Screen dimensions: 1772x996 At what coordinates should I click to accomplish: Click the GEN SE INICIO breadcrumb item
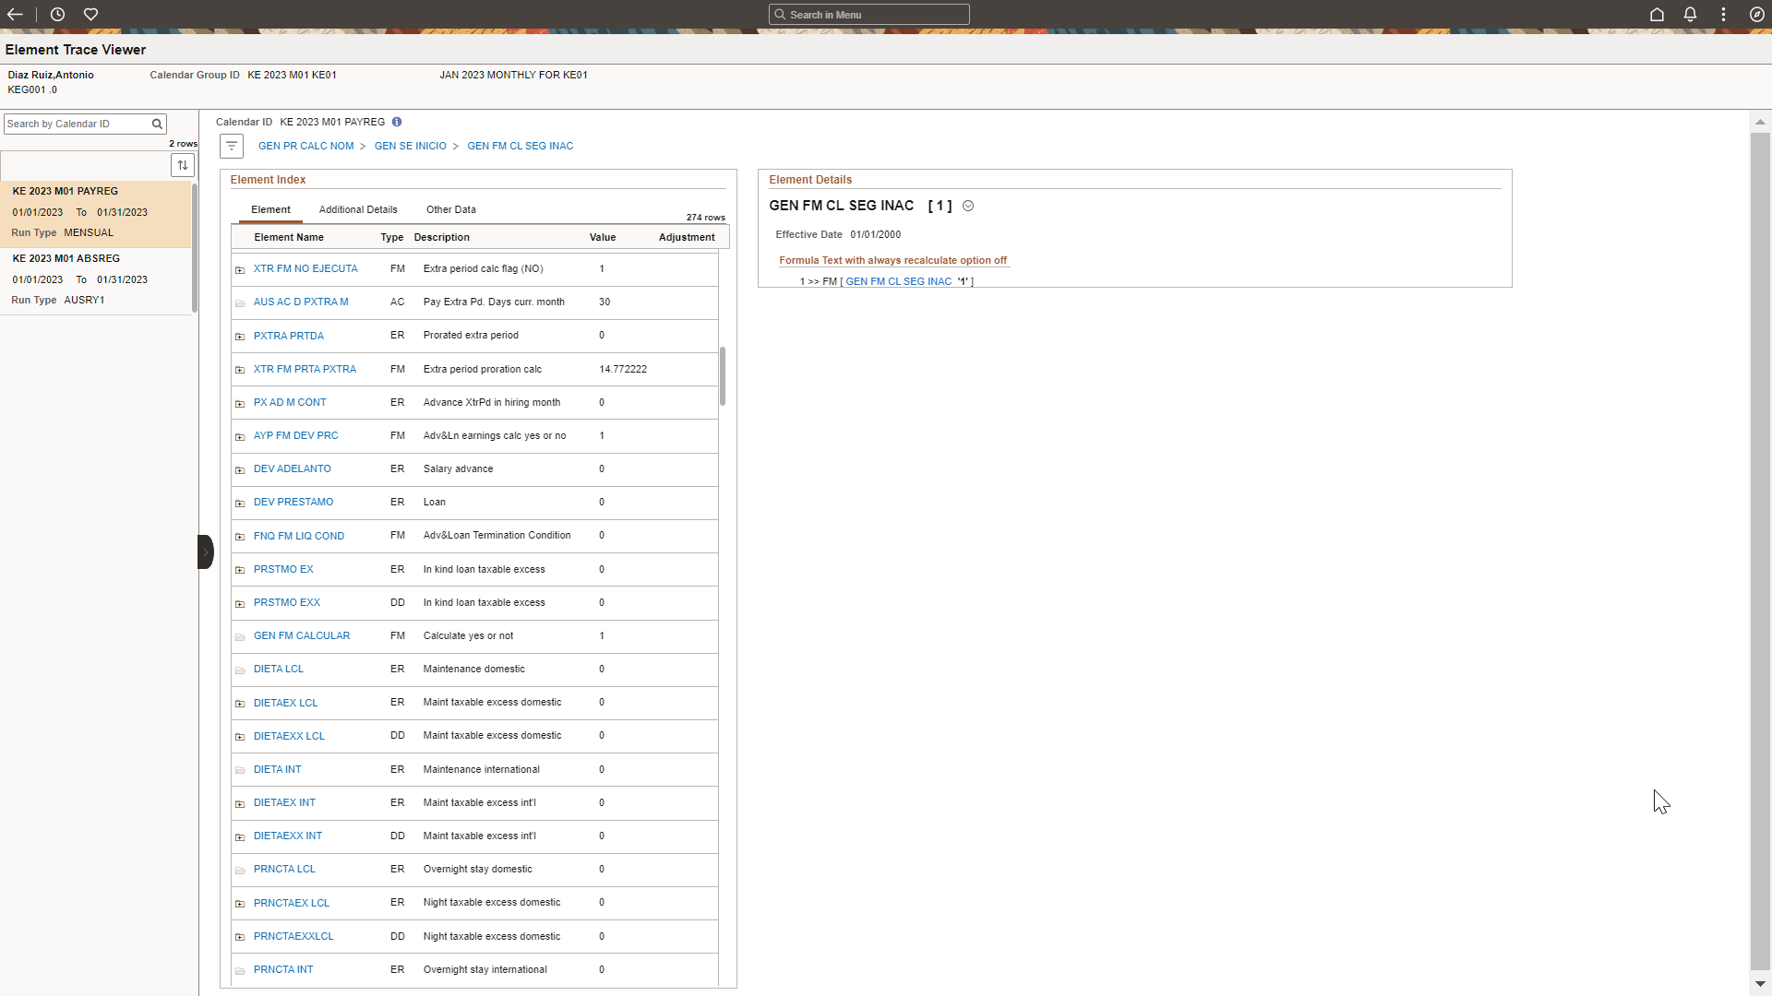click(x=410, y=146)
